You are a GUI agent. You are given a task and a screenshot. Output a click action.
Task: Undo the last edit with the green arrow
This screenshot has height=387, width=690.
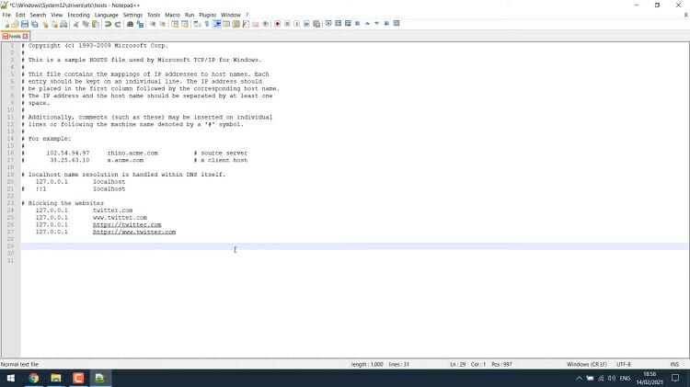coord(108,24)
